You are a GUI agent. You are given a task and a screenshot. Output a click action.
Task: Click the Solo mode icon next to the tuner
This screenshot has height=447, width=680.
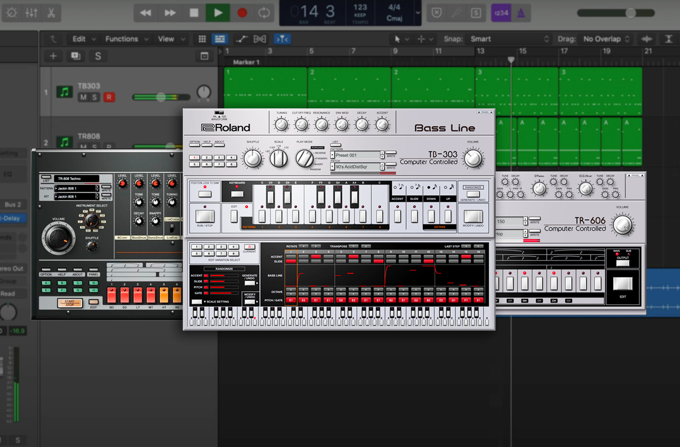coord(476,12)
